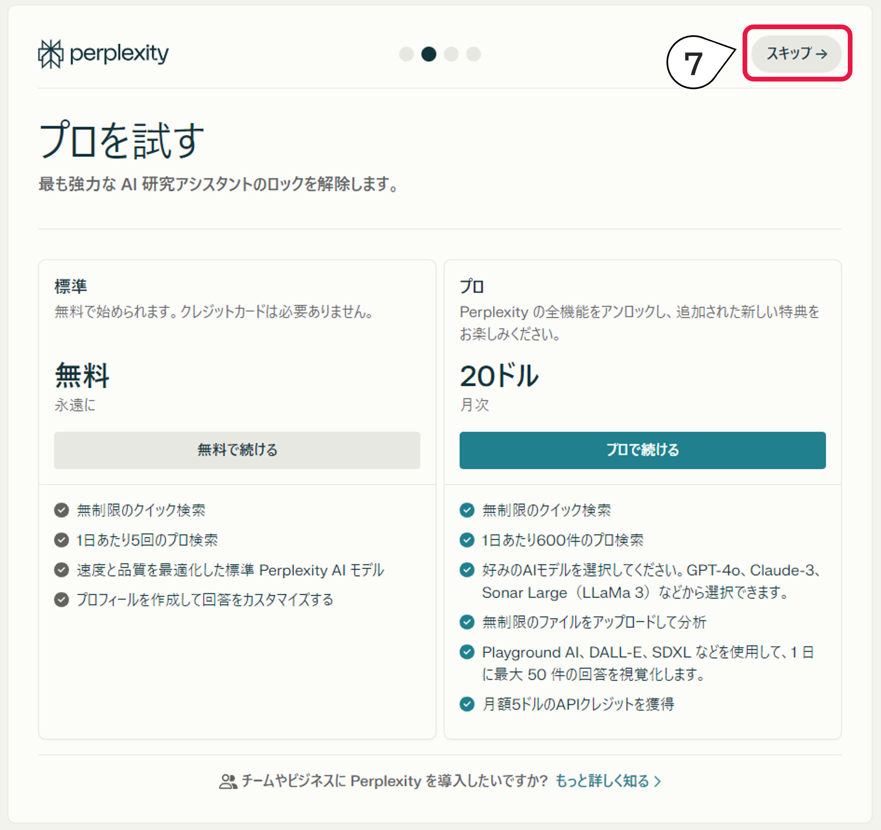Click the 標準 plan title
The image size is (881, 830).
(x=71, y=286)
